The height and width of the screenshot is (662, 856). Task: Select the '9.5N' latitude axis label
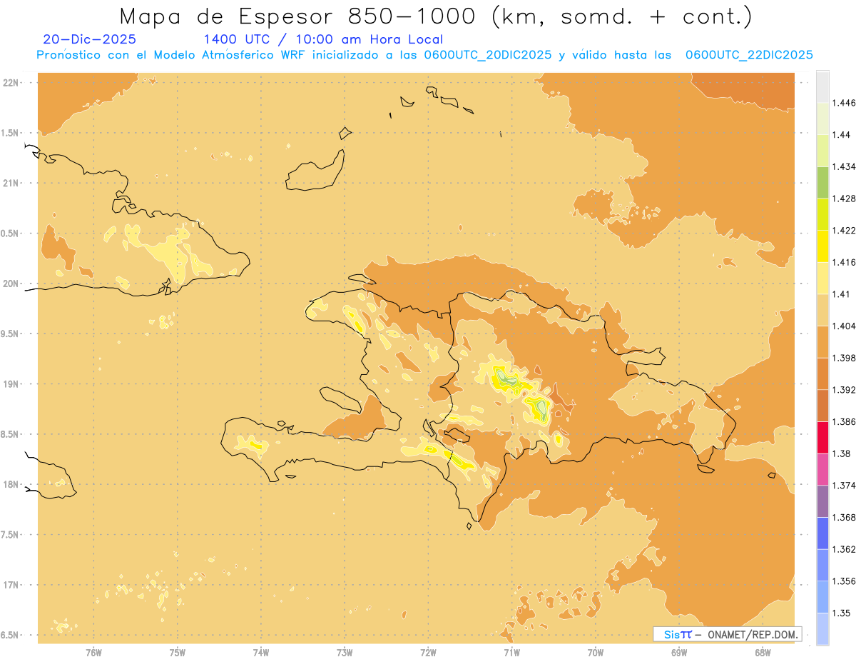tap(11, 333)
